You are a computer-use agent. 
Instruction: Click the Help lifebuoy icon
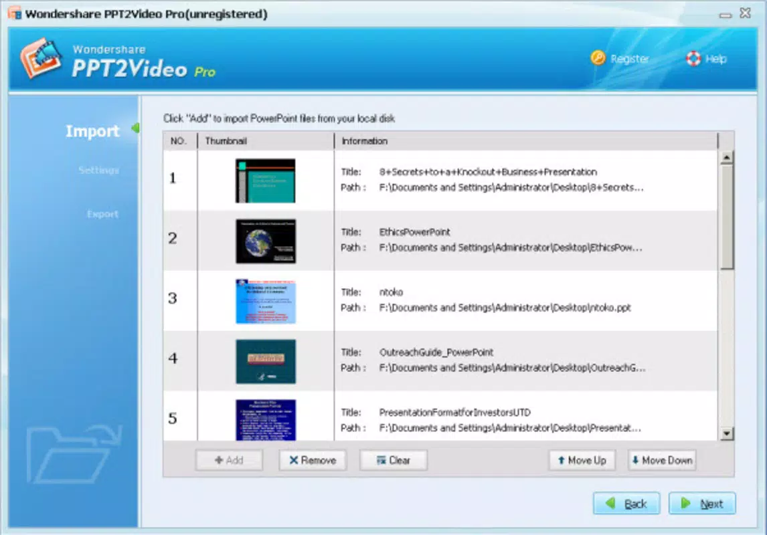click(693, 59)
